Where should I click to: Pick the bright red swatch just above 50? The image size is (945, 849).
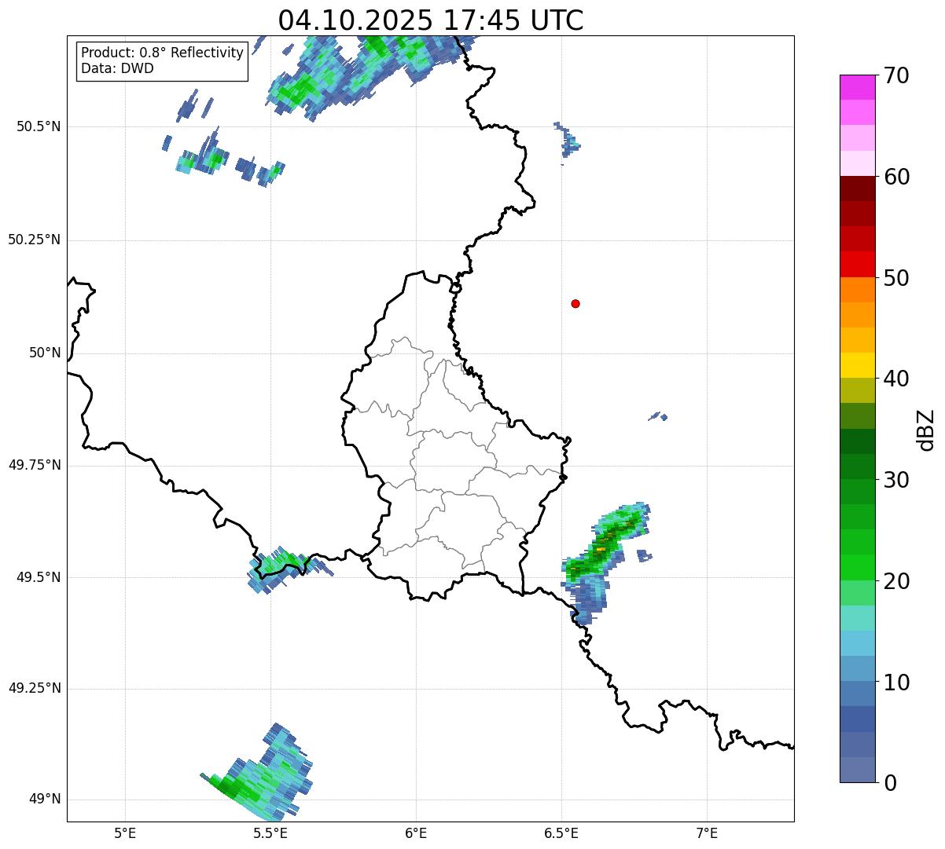(x=857, y=265)
